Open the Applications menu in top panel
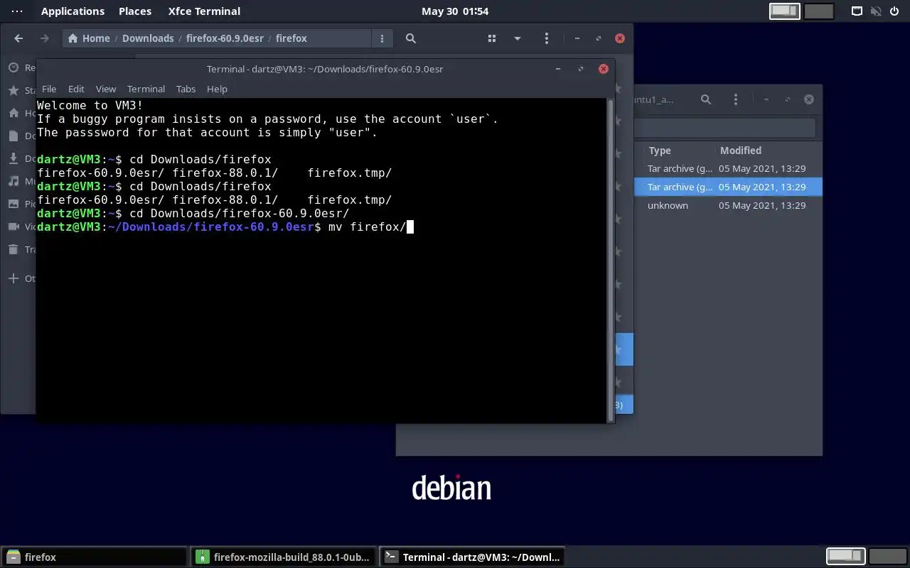The width and height of the screenshot is (910, 568). click(x=73, y=11)
